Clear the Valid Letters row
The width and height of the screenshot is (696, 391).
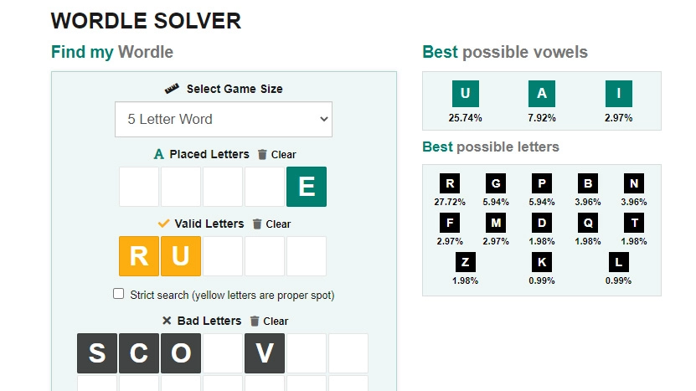tap(271, 224)
